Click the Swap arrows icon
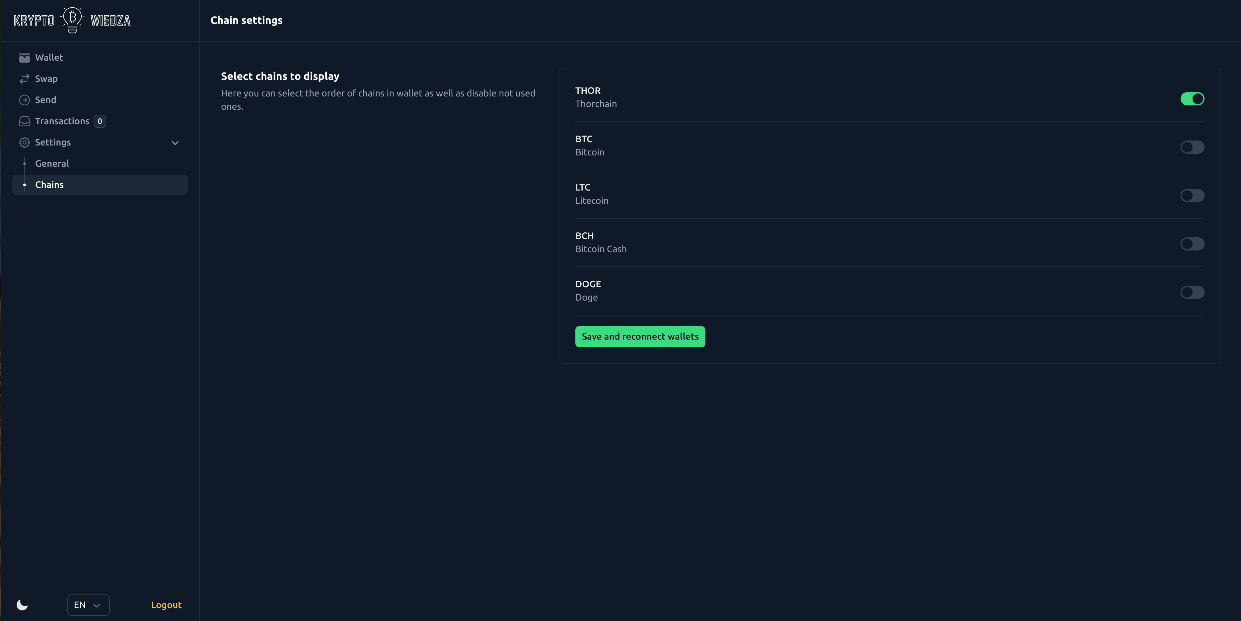This screenshot has width=1241, height=621. (24, 79)
